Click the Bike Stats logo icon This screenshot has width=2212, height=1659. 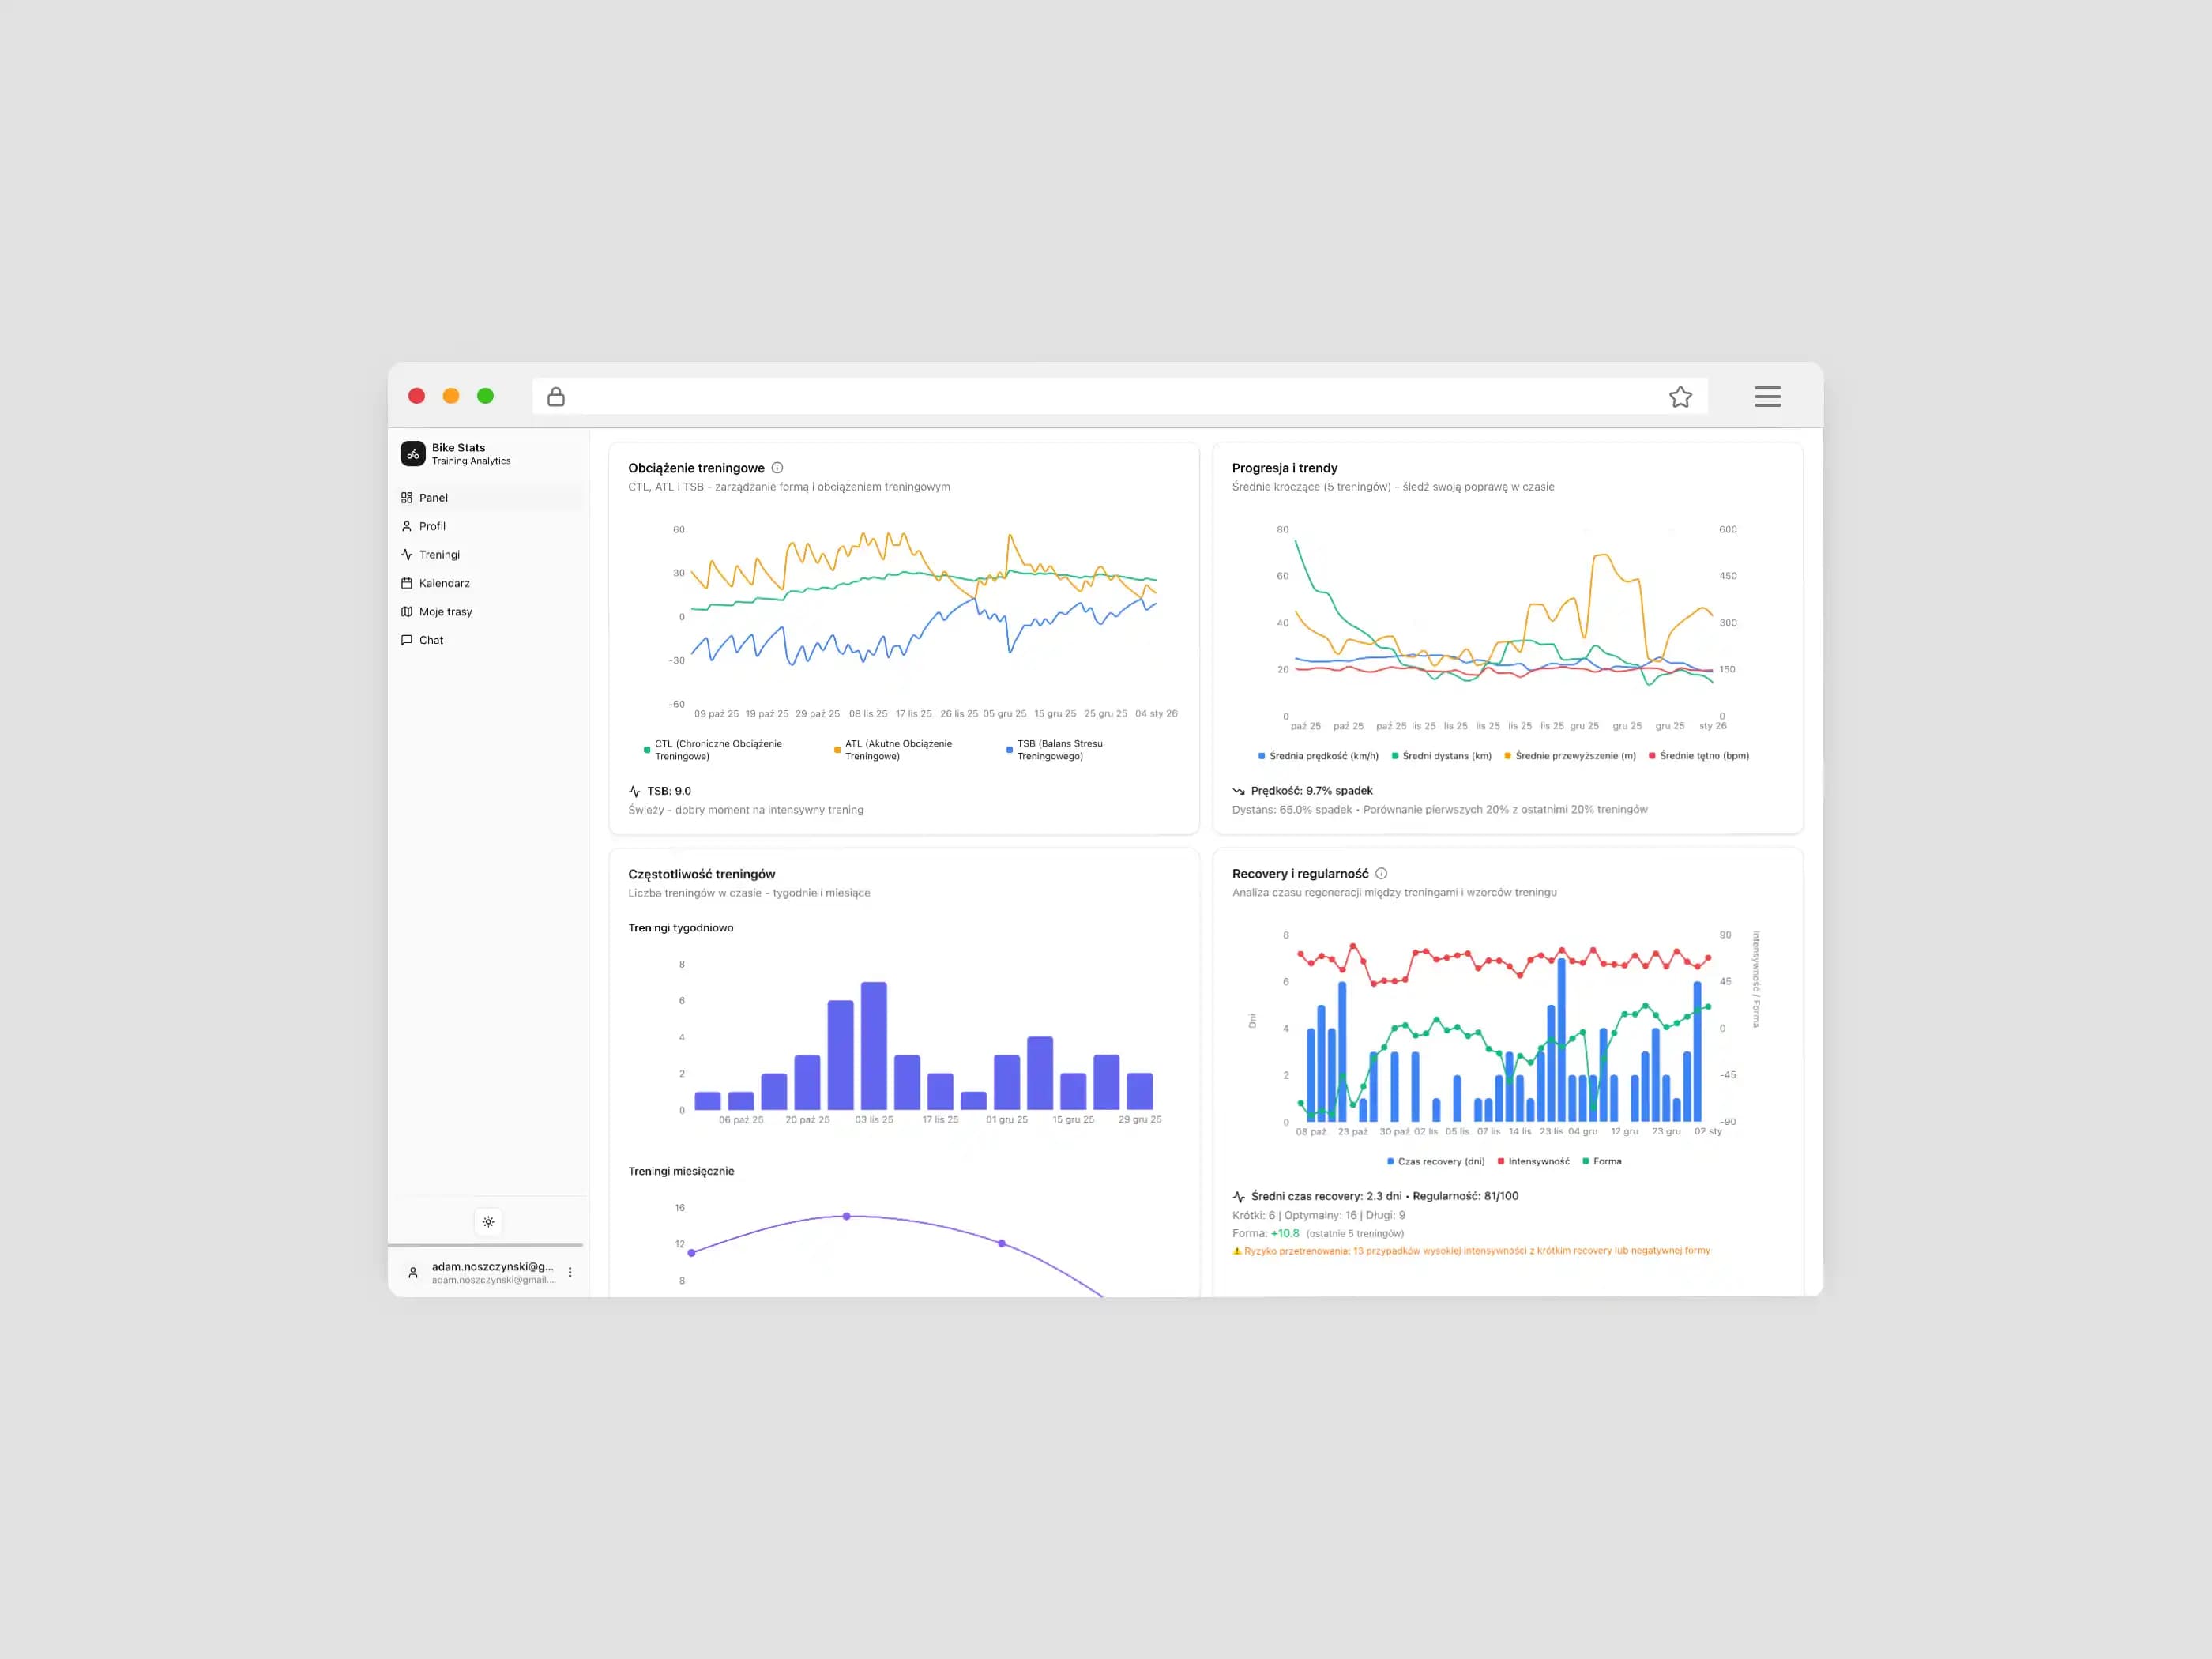(413, 454)
